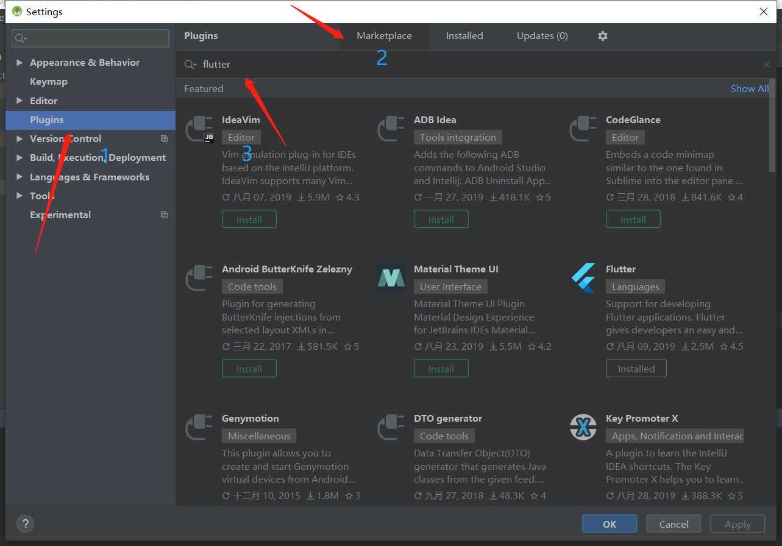Click the plugin search field containing flutter
Image resolution: width=782 pixels, height=546 pixels.
475,65
